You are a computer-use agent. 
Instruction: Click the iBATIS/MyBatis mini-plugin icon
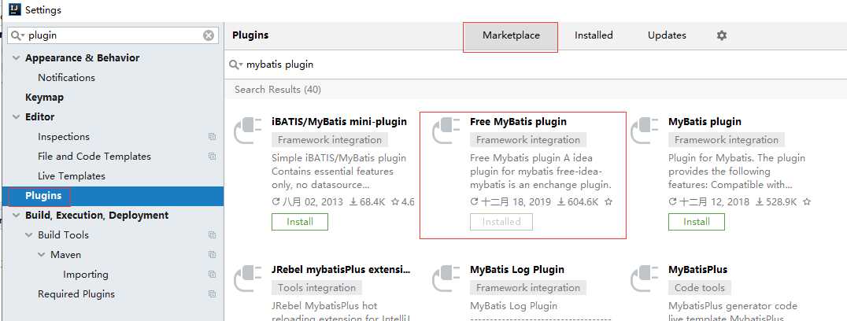[x=248, y=131]
